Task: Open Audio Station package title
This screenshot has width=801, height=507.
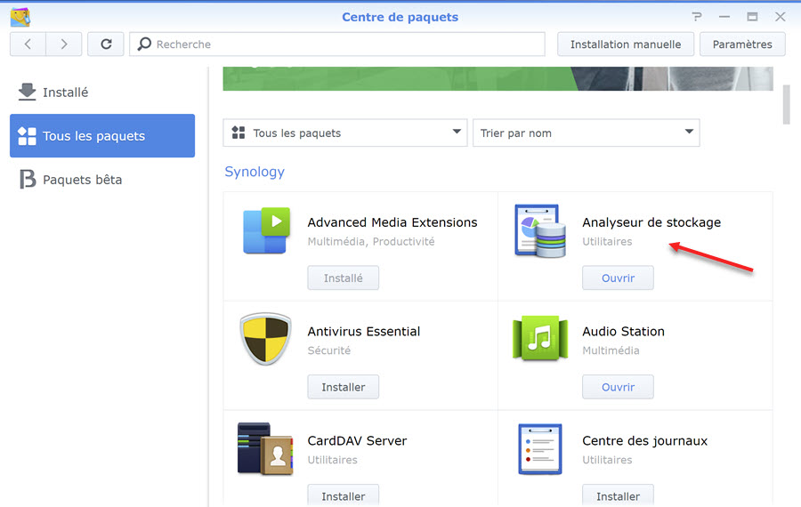Action: point(623,332)
